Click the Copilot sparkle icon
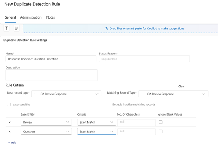The image size is (218, 148). [x=107, y=28]
